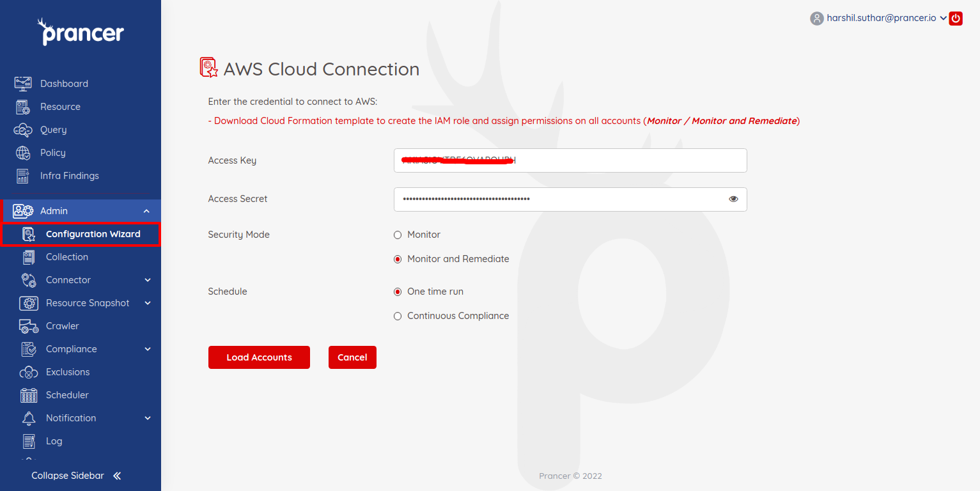Click the Connector gears icon
The image size is (980, 491).
pos(29,280)
